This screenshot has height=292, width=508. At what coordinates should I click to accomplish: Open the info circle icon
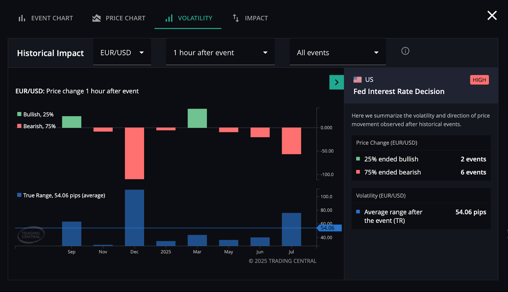[405, 51]
